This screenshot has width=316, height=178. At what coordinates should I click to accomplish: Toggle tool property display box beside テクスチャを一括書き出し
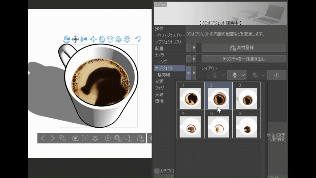pyautogui.click(x=189, y=59)
